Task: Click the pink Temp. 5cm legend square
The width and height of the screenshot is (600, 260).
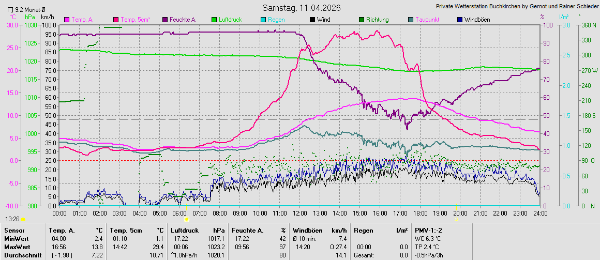Action: (x=115, y=20)
